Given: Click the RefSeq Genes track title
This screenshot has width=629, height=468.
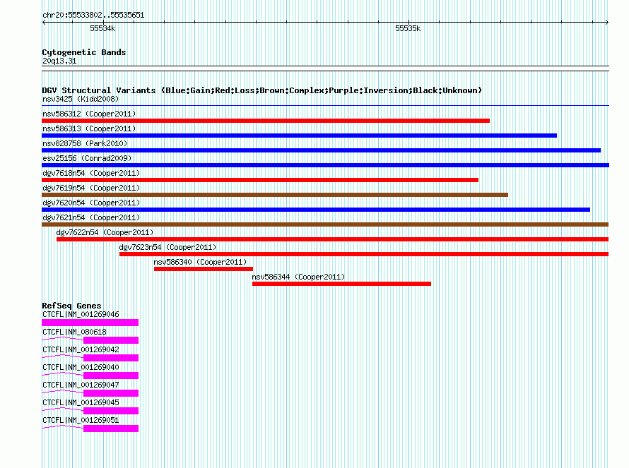Looking at the screenshot, I should tap(72, 306).
